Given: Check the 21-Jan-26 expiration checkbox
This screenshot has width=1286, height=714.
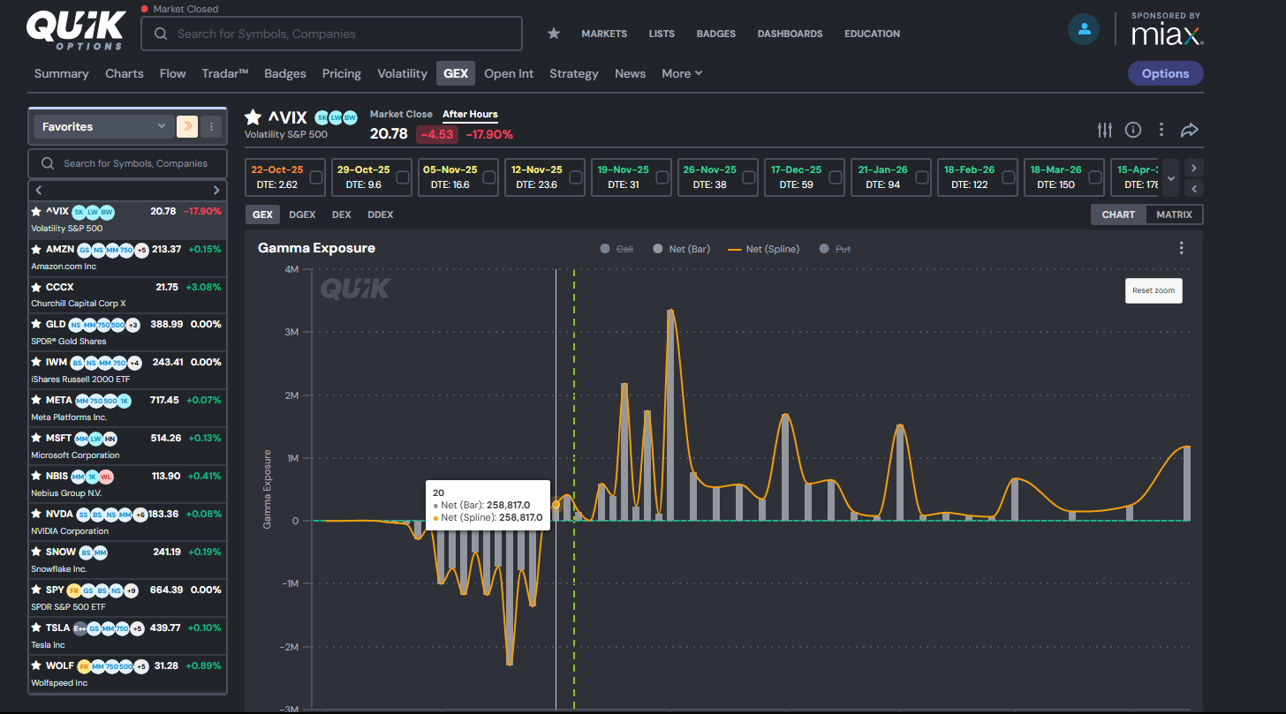Looking at the screenshot, I should click(x=922, y=177).
